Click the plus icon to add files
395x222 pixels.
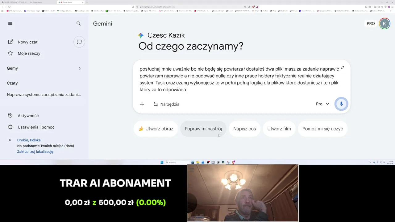click(x=142, y=104)
